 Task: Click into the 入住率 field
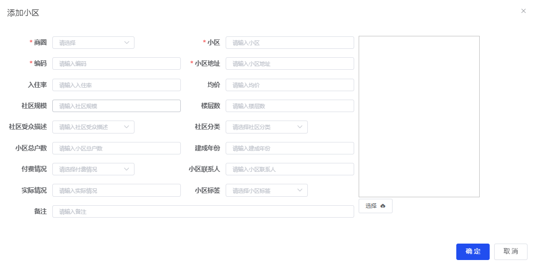point(116,85)
